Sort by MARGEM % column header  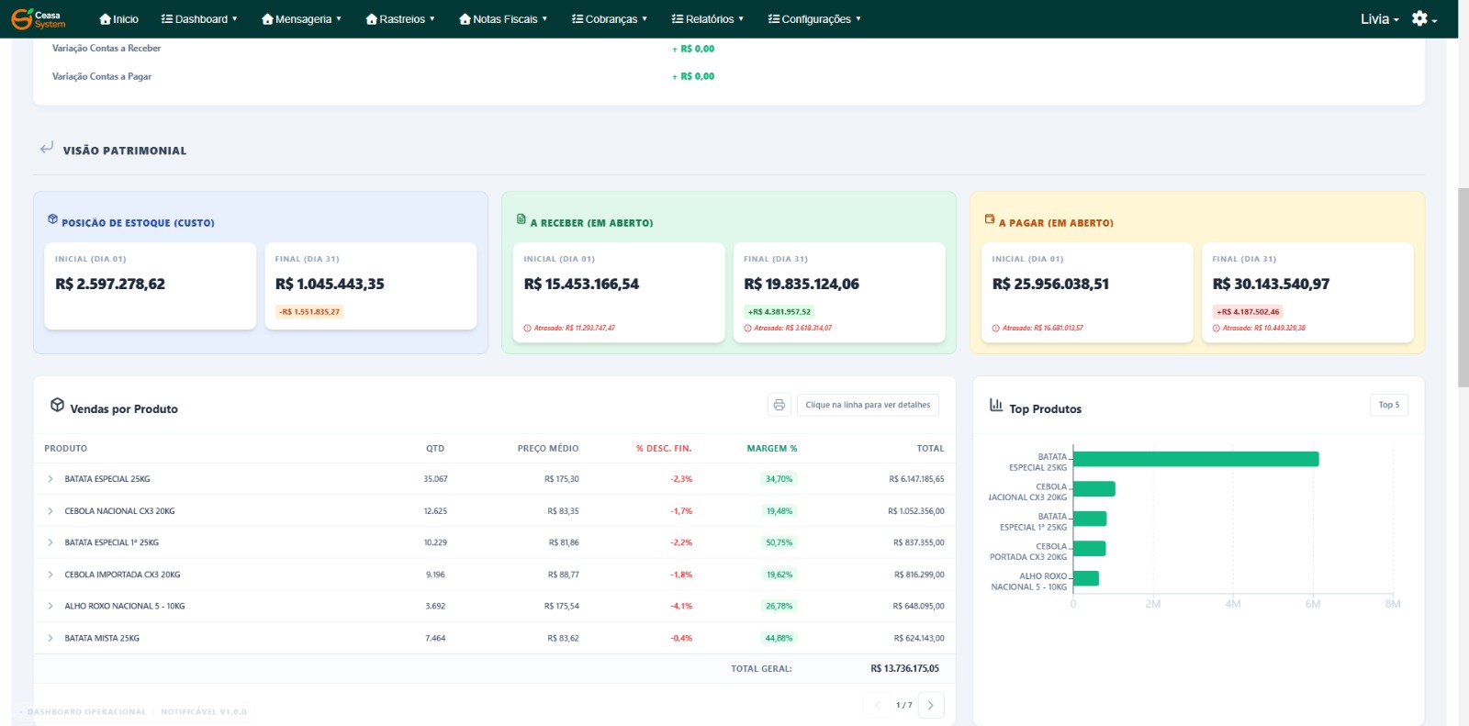tap(772, 449)
